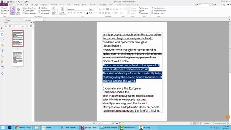Open keyword Notepad from taskbar

click(x=109, y=127)
